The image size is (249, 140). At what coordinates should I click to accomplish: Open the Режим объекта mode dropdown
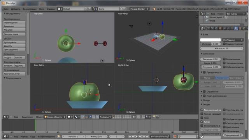coord(55,117)
